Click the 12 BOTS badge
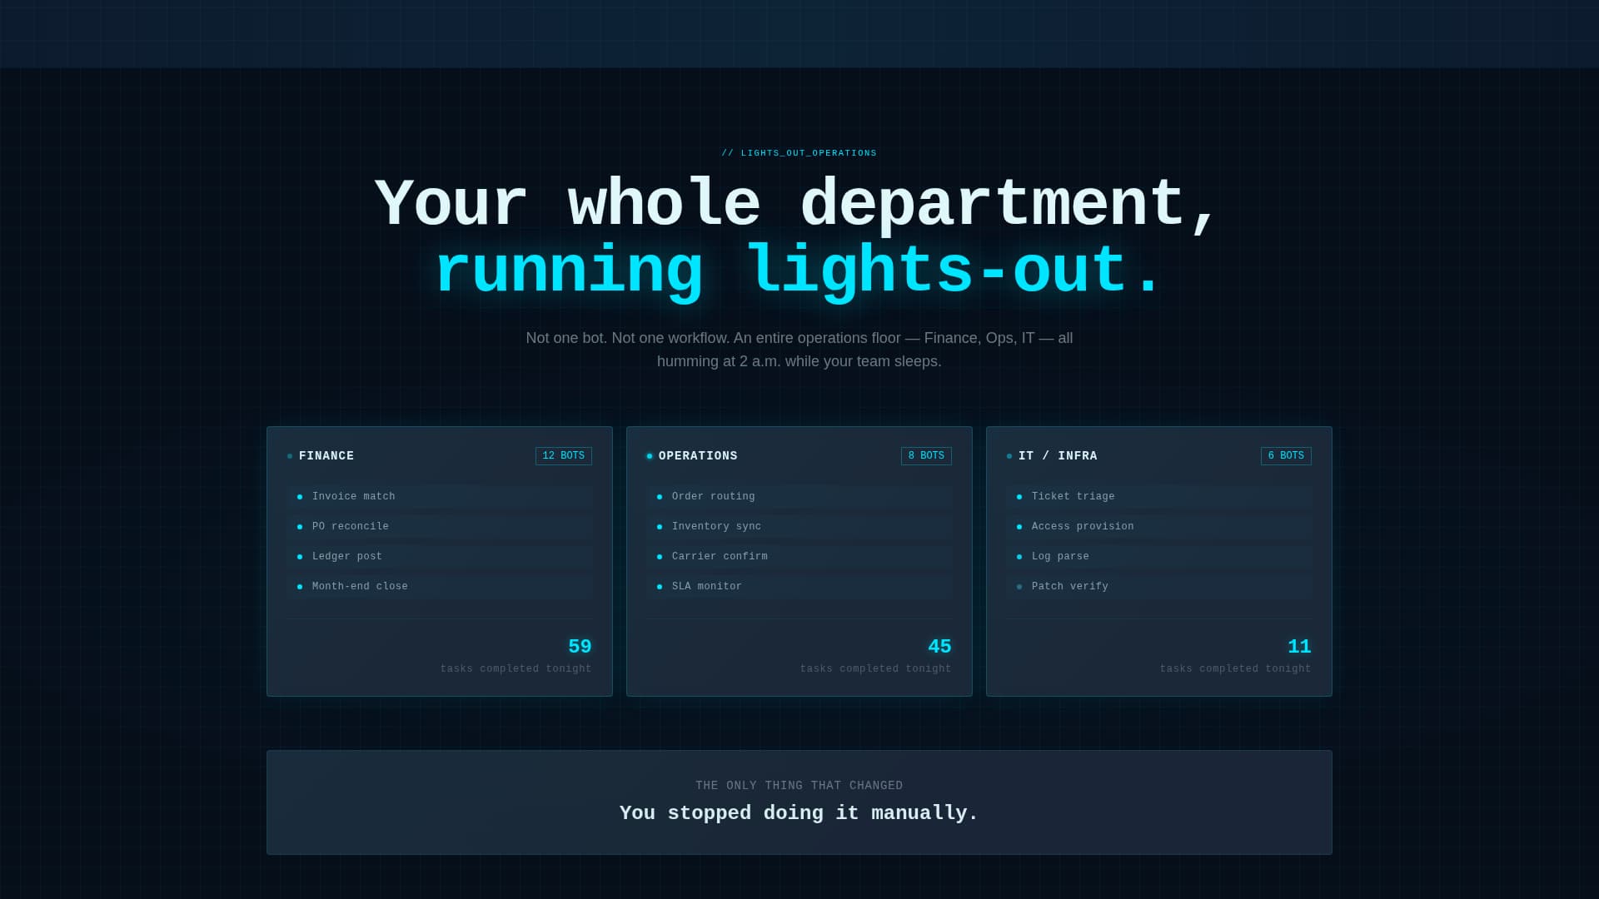 (564, 456)
